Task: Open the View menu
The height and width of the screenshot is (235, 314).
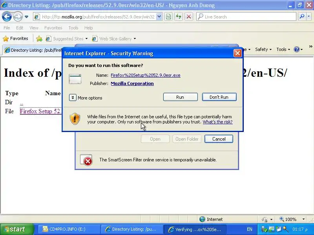Action: point(34,28)
